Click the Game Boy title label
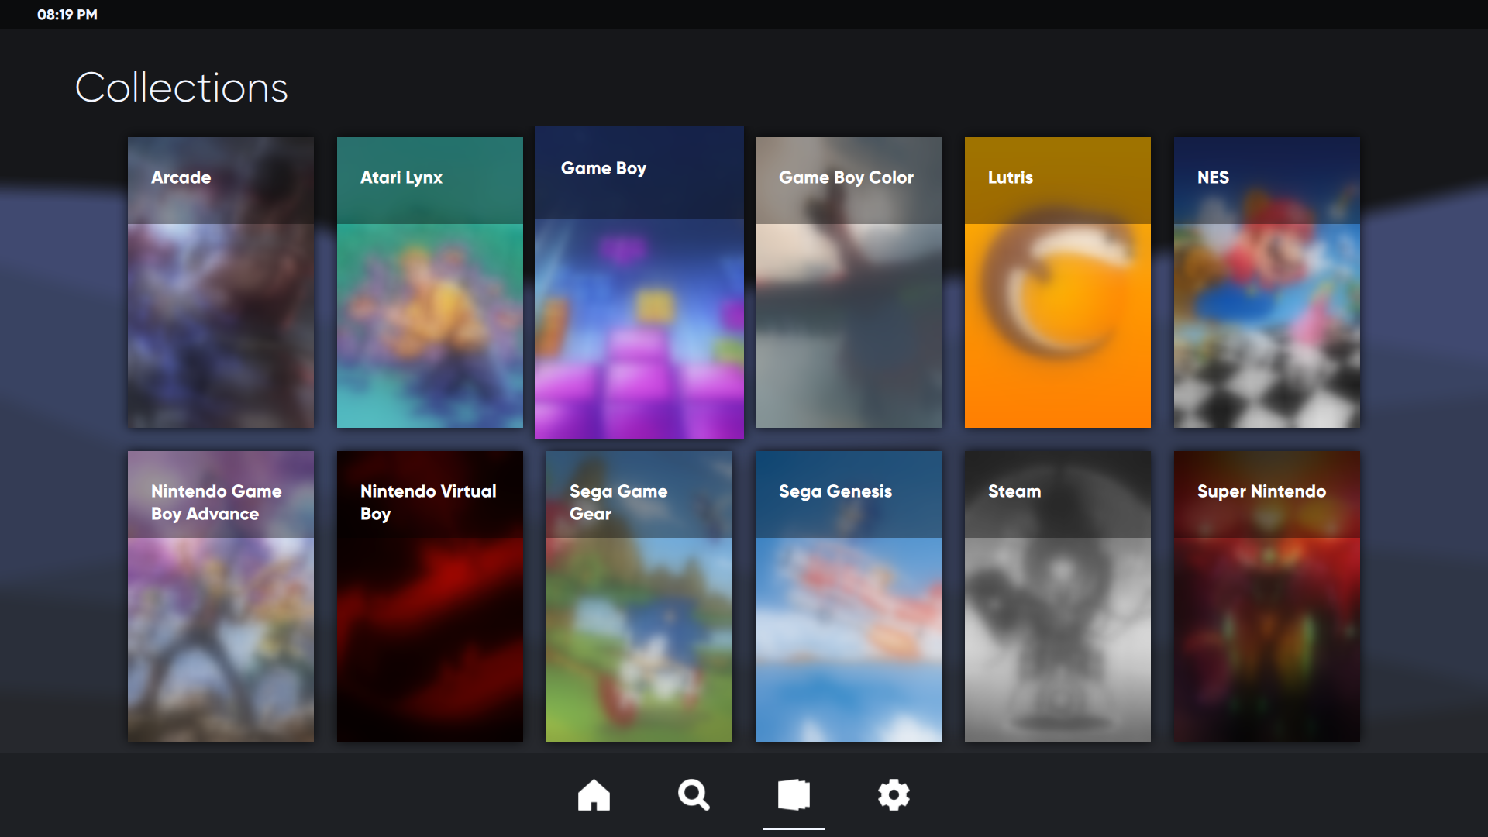Screen dimensions: 1488x837 pos(604,168)
